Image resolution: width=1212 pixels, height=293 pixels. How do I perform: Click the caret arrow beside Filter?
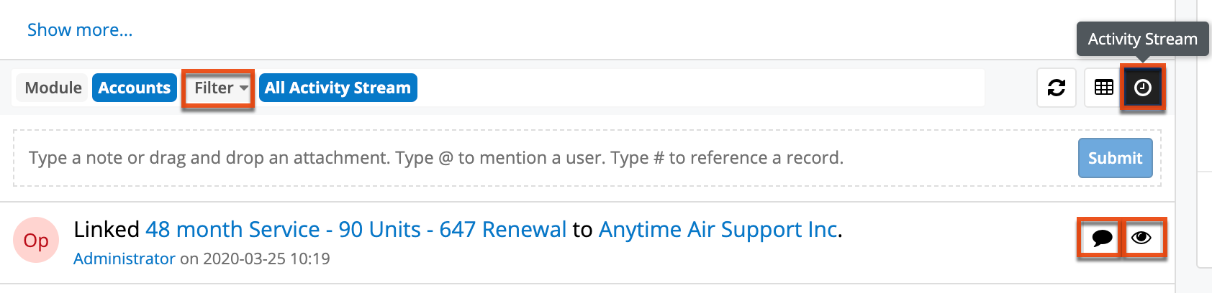244,88
